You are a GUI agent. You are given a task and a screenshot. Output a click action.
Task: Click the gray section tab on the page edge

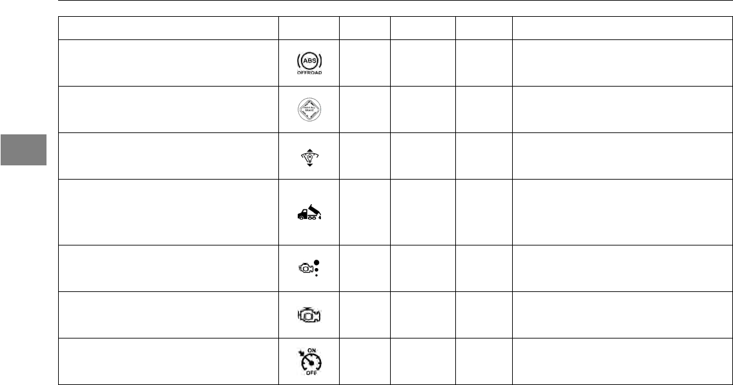point(23,150)
